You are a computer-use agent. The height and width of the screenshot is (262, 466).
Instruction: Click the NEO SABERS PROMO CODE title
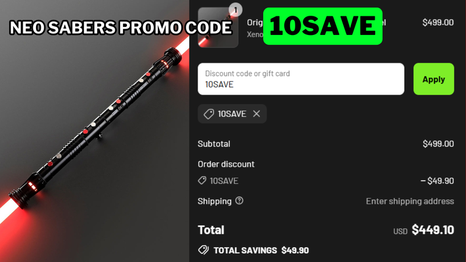(x=121, y=27)
